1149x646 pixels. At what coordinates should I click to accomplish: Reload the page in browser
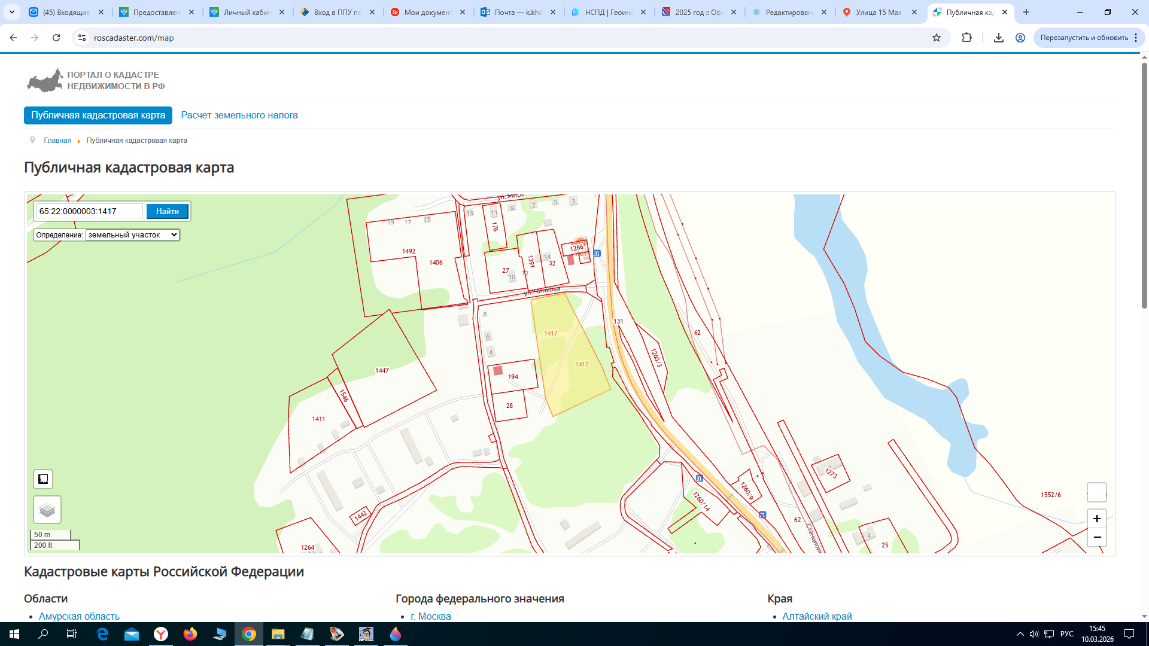click(56, 38)
